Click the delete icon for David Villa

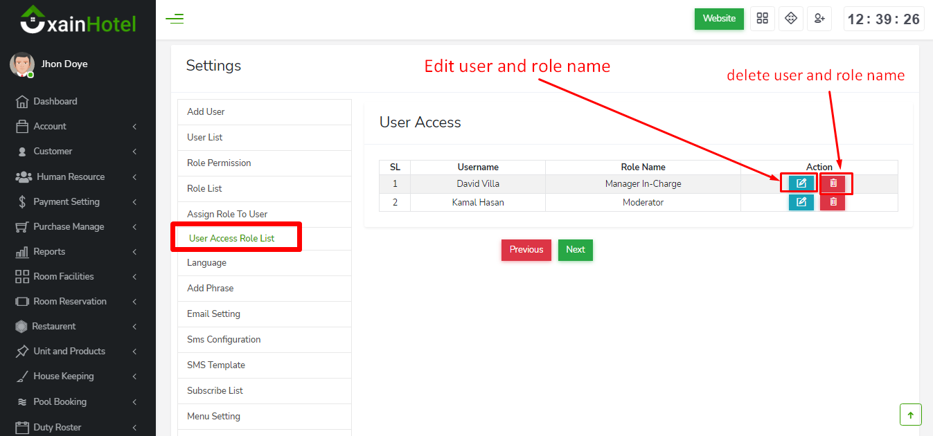tap(833, 183)
